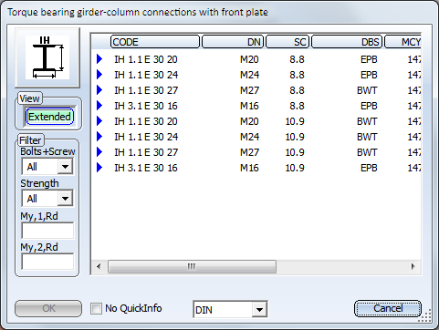Click the M27 cell in the 8.8 row

pyautogui.click(x=249, y=90)
